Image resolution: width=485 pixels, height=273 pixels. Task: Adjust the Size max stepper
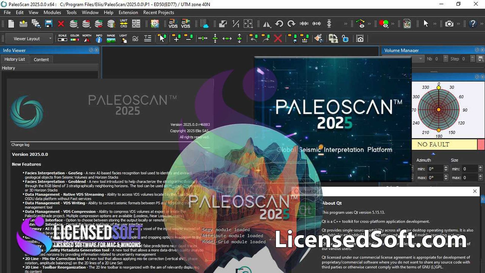[480, 177]
